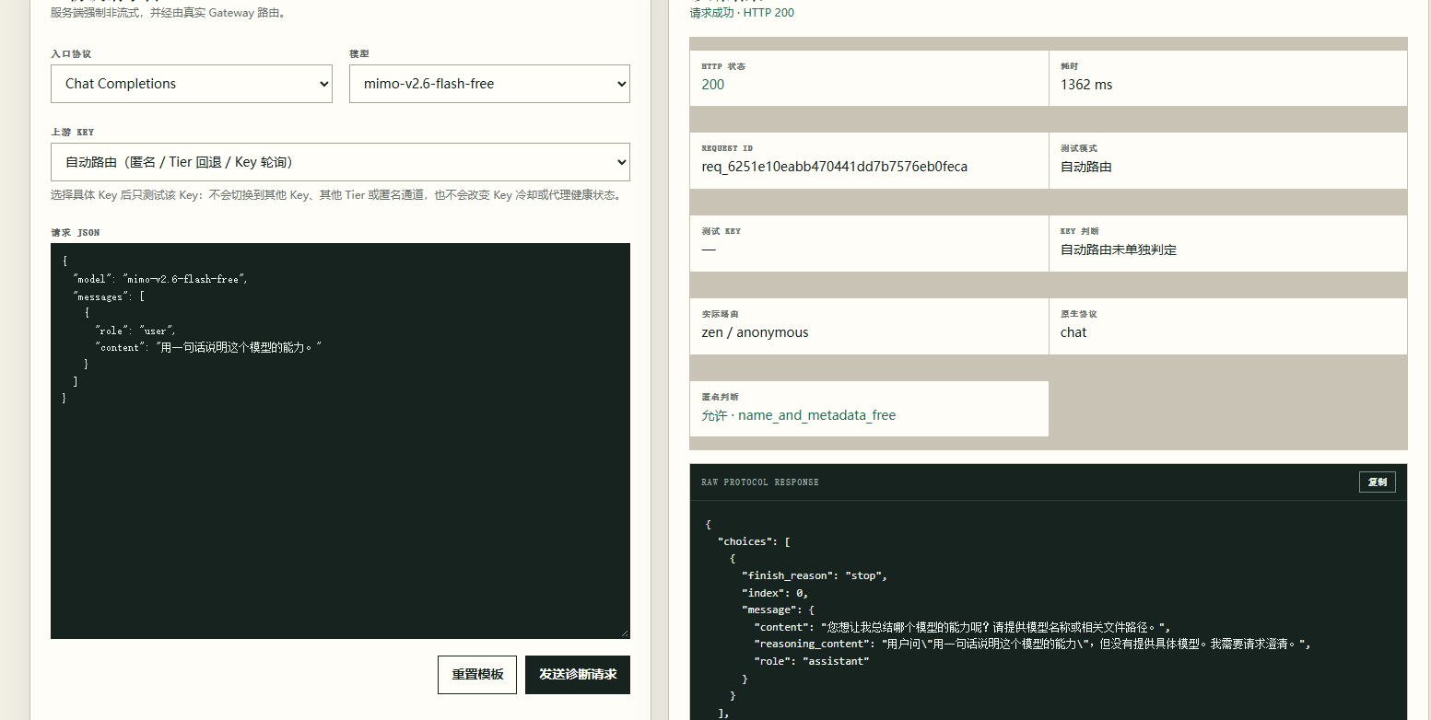This screenshot has height=720, width=1431.
Task: Click the request ID req_6251e10eabb470441dd7b7576eb0feca
Action: (x=834, y=168)
